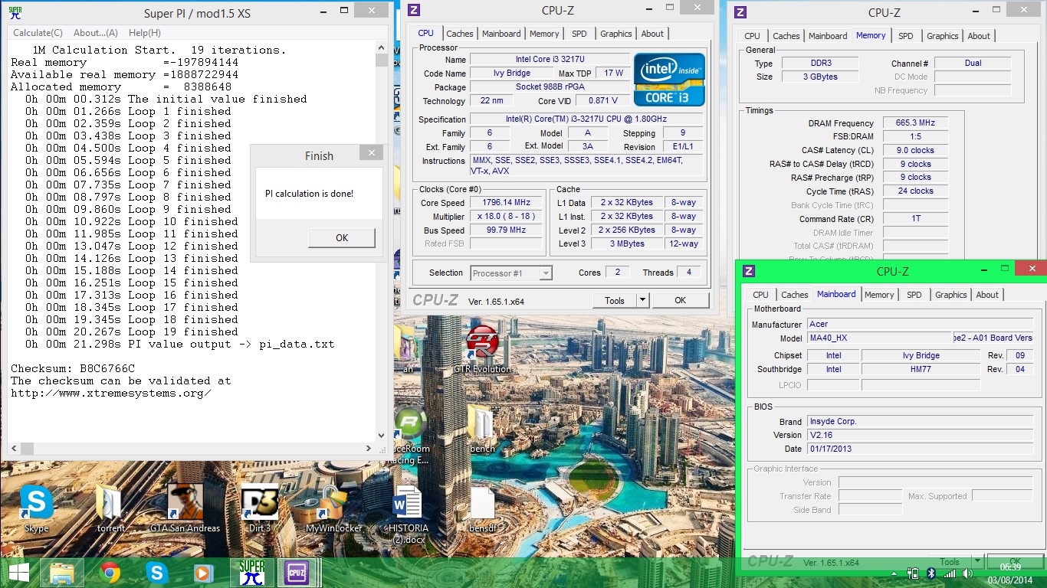1047x588 pixels.
Task: Click the volume speaker tray icon
Action: pos(968,573)
